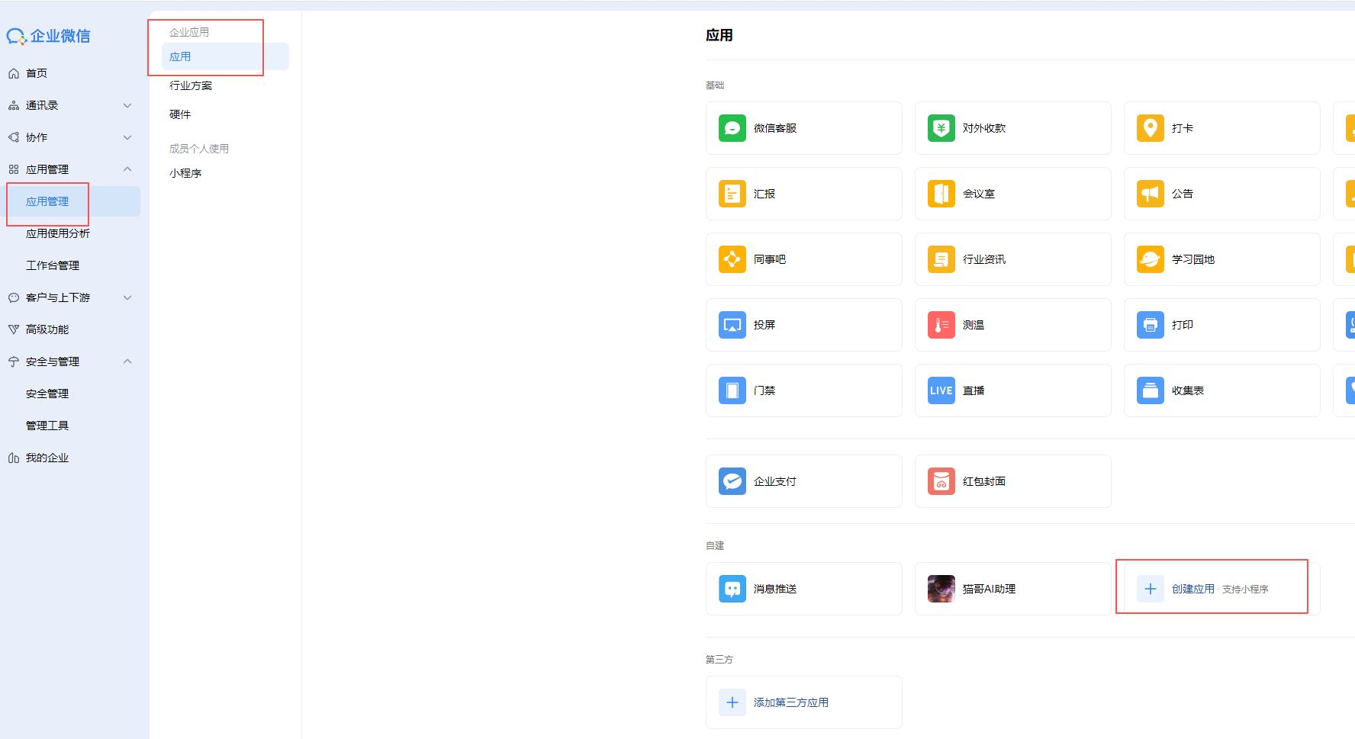Open 应用使用分析 in the sidebar
Screen dimensions: 1355x739
(58, 233)
